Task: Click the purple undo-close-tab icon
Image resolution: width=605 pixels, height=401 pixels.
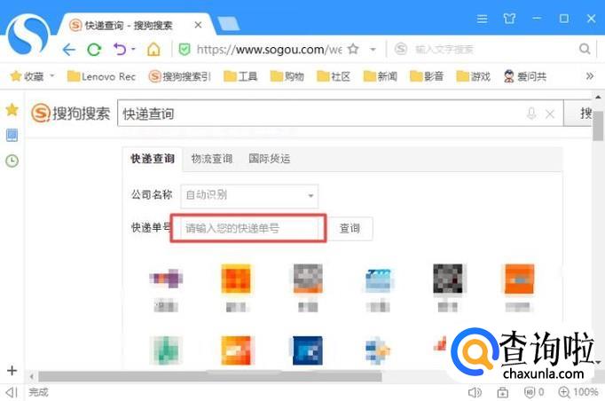Action: pyautogui.click(x=120, y=50)
